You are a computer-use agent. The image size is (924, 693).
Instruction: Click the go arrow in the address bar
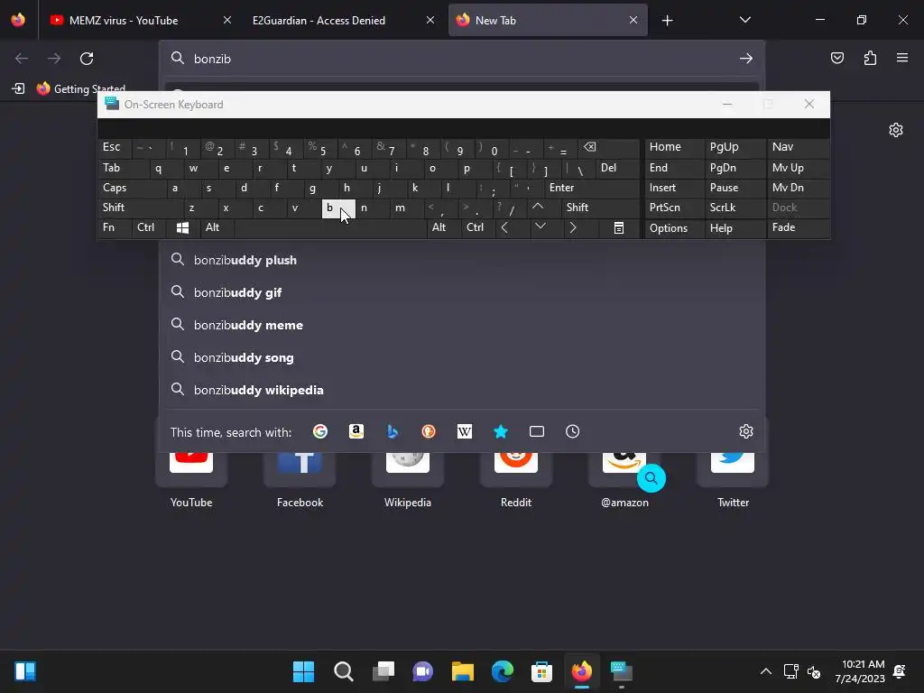click(x=746, y=59)
